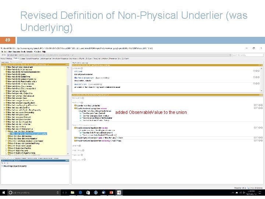Viewport: 265px width, 199px height.
Task: Edit the hasIdentity some restriction row
Action: click(x=262, y=128)
